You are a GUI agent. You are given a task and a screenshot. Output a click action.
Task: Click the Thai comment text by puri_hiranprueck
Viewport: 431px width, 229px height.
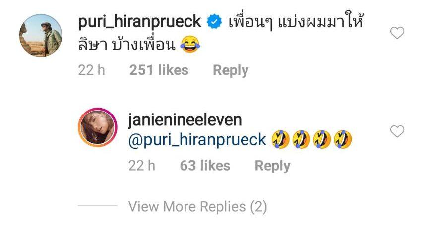(221, 34)
